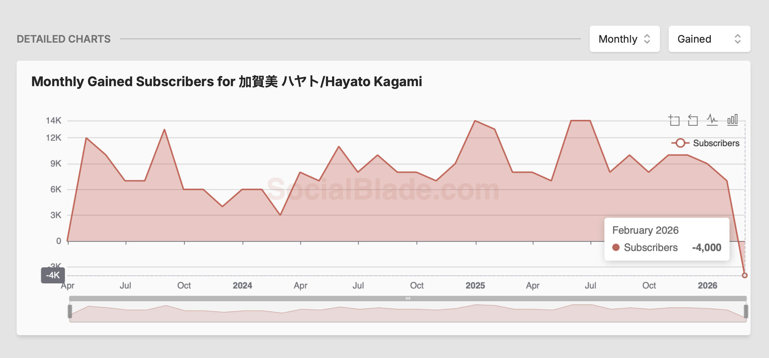The height and width of the screenshot is (358, 769).
Task: Click the DETAILED CHARTS section heading
Action: pyautogui.click(x=63, y=39)
